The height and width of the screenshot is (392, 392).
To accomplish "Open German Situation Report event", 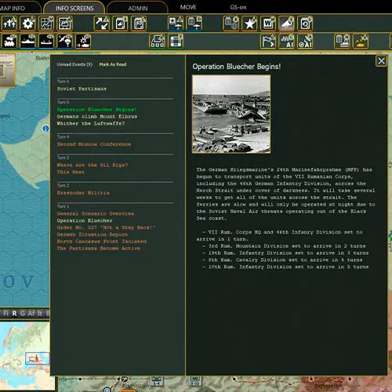I will [x=93, y=234].
